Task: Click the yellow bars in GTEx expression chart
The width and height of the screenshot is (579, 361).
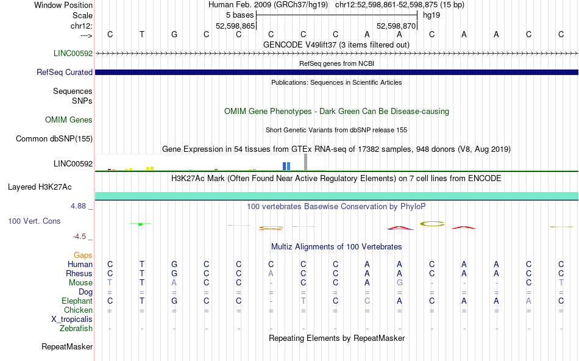Action: [150, 168]
